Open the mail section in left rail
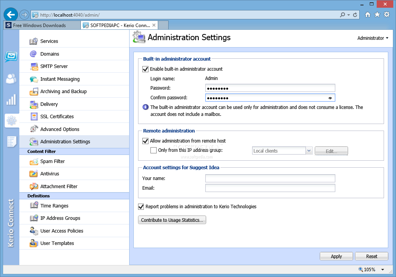 pos(11,56)
